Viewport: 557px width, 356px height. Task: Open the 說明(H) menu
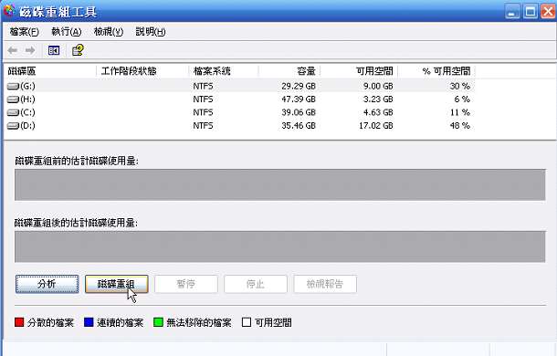(x=151, y=32)
